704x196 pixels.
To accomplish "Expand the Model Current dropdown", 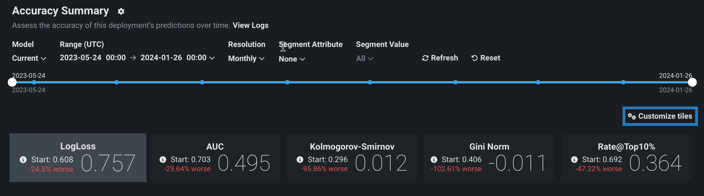I will (29, 58).
